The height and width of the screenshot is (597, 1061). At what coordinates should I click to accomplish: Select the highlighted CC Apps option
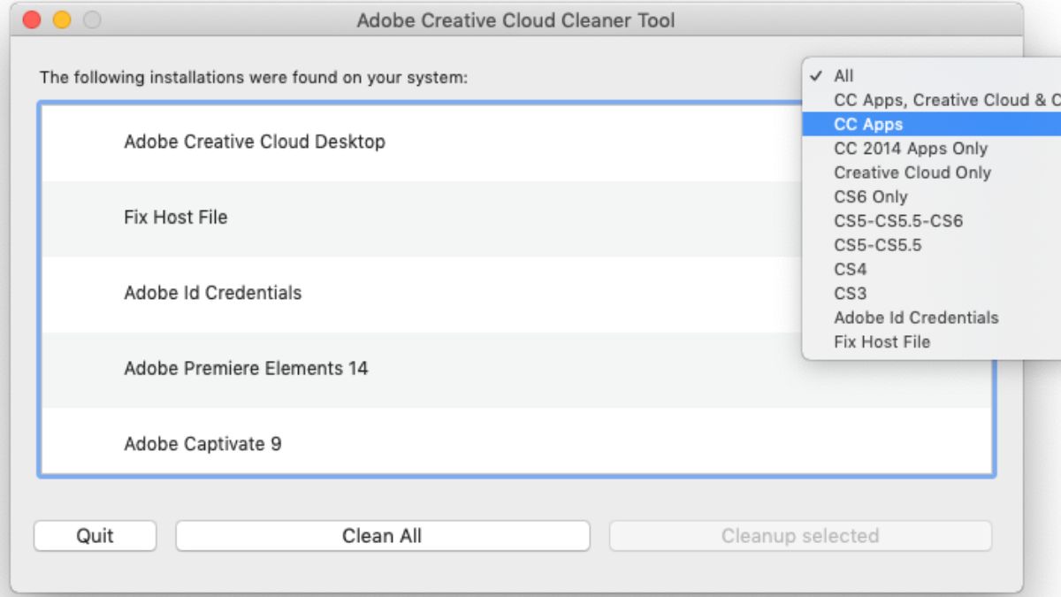pyautogui.click(x=868, y=125)
